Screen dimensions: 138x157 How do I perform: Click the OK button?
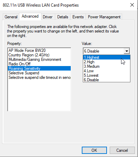tap(94, 150)
